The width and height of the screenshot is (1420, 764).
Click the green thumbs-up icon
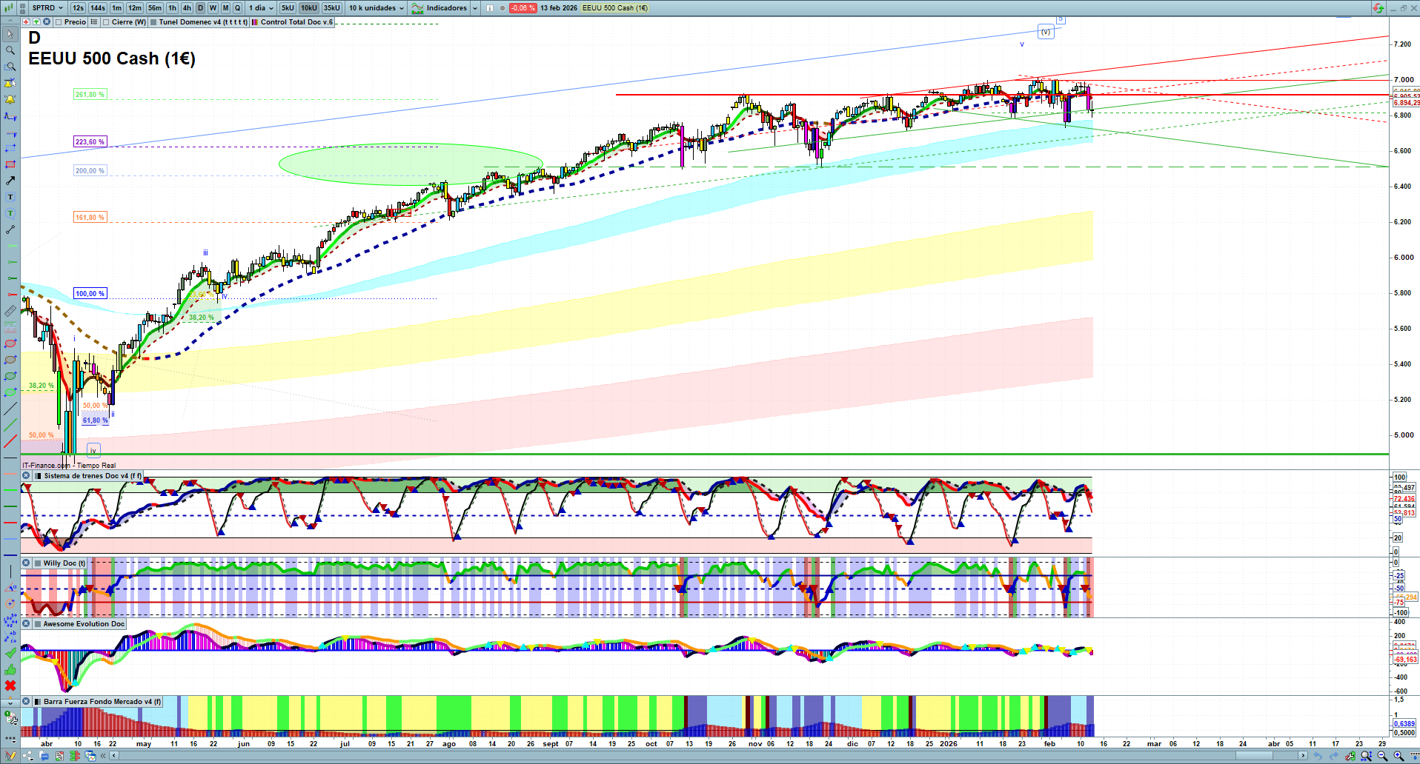pyautogui.click(x=10, y=669)
